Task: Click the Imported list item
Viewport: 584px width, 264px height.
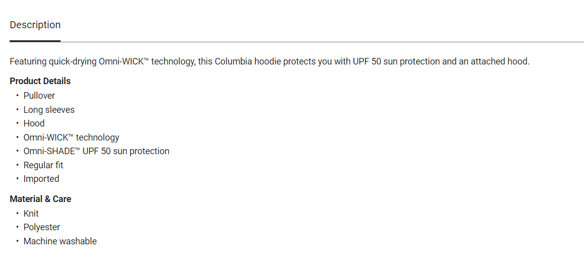Action: pyautogui.click(x=41, y=179)
